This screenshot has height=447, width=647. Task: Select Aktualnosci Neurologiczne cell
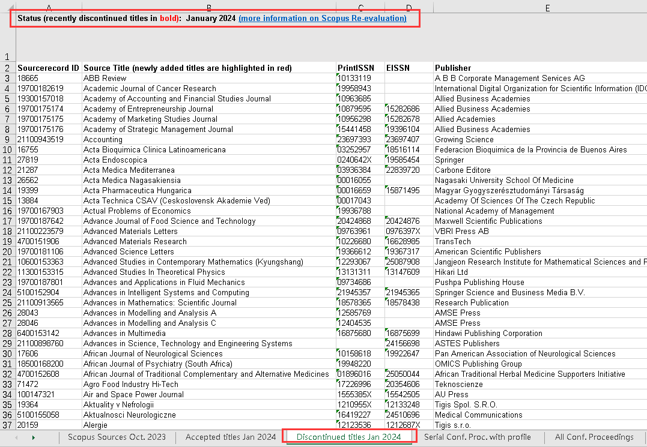(209, 415)
